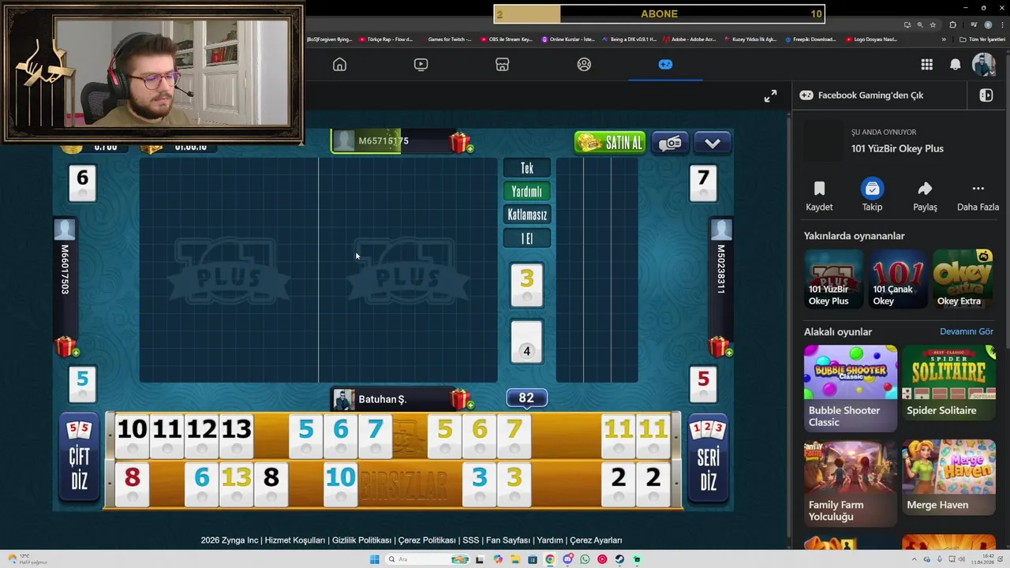Click the Çerez Ayarları footer link
Viewport: 1010px width, 568px height.
597,540
